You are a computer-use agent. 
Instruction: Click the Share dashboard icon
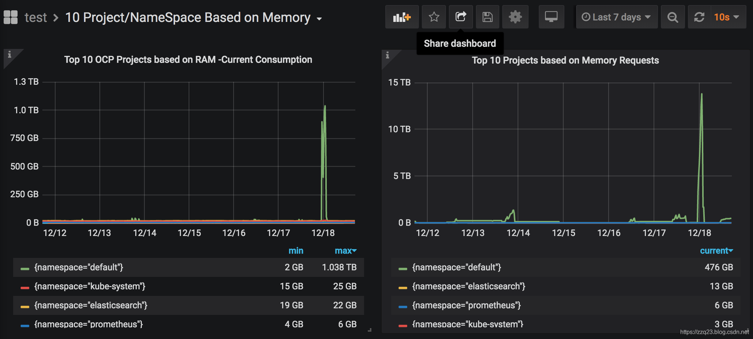461,17
